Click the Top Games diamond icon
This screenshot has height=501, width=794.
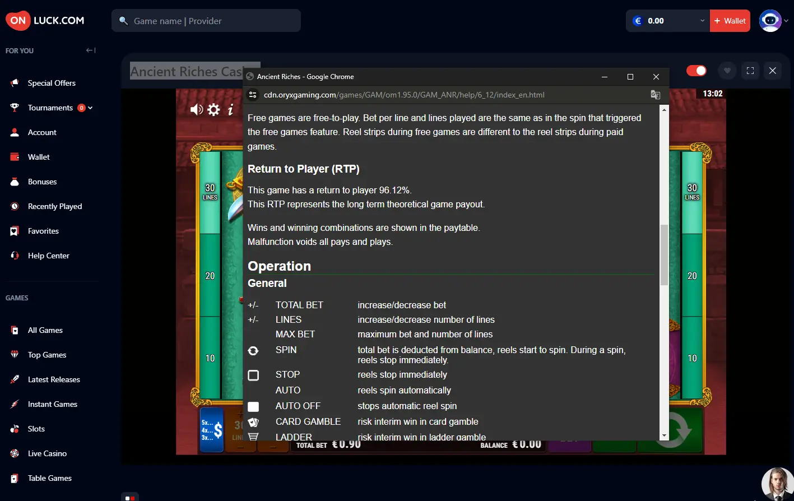pyautogui.click(x=15, y=355)
